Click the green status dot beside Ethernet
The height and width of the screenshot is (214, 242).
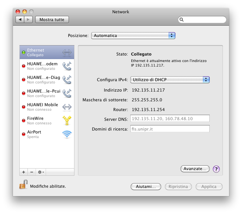24,52
